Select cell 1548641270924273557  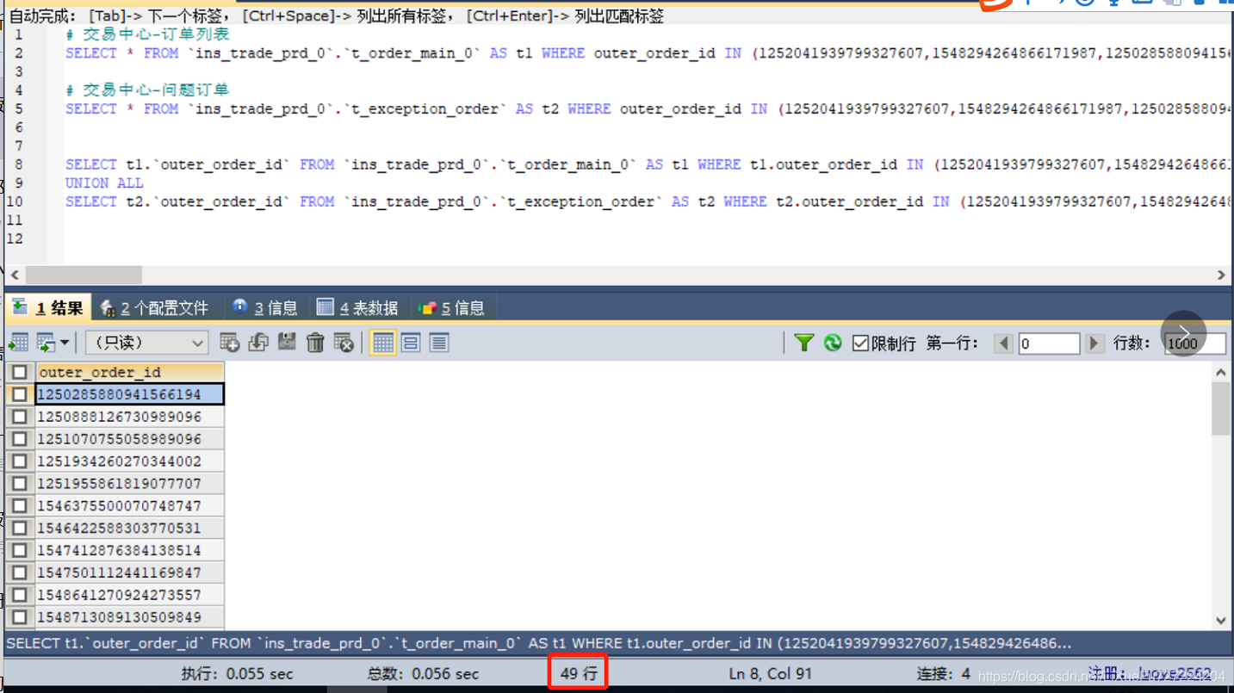click(129, 596)
